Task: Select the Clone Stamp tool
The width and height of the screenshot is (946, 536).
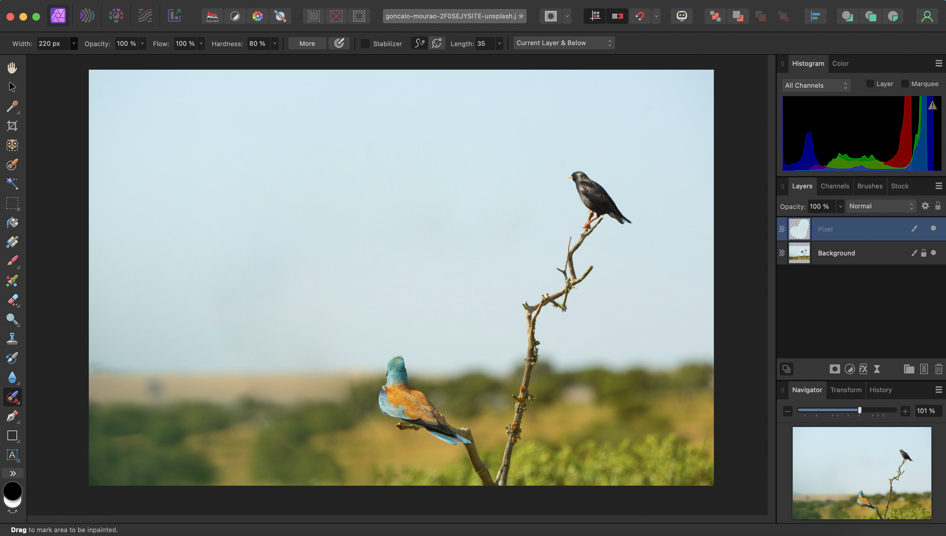Action: [12, 338]
